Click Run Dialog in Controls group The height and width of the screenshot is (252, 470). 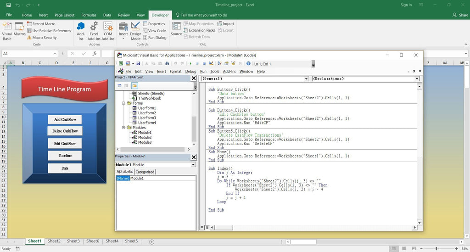coord(155,38)
